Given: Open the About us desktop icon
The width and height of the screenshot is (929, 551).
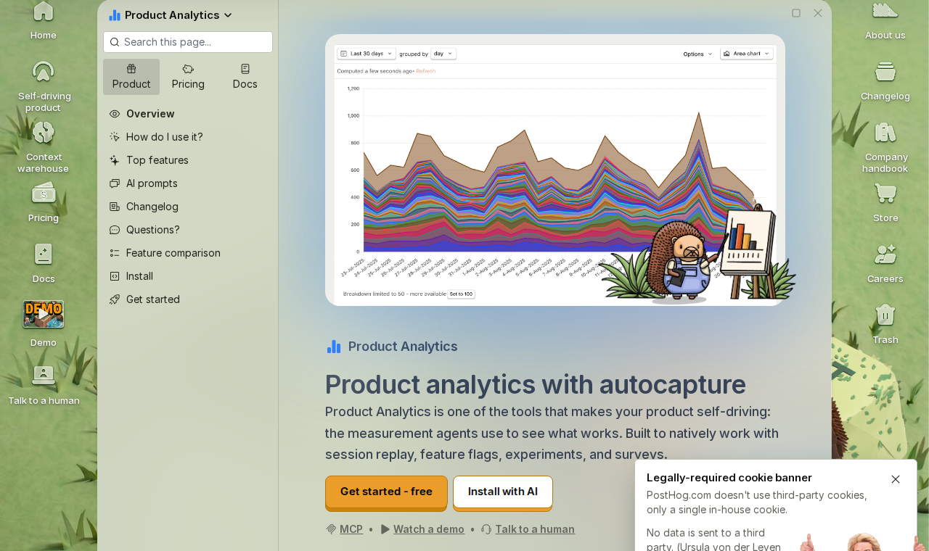Looking at the screenshot, I should coord(885,20).
